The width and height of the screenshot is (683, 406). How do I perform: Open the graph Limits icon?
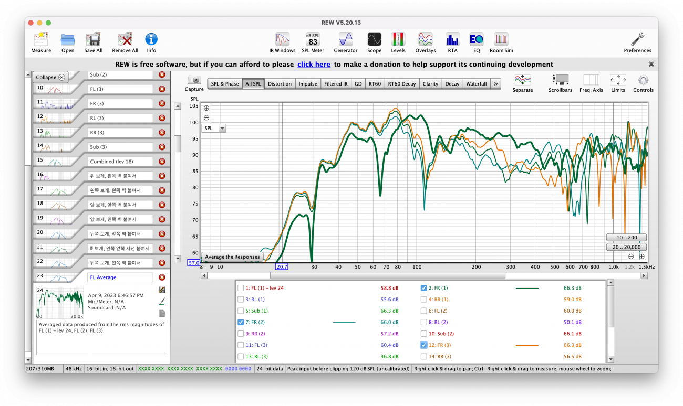pyautogui.click(x=618, y=80)
